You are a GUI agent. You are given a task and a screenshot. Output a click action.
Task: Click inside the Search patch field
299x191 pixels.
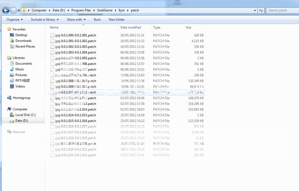point(281,11)
